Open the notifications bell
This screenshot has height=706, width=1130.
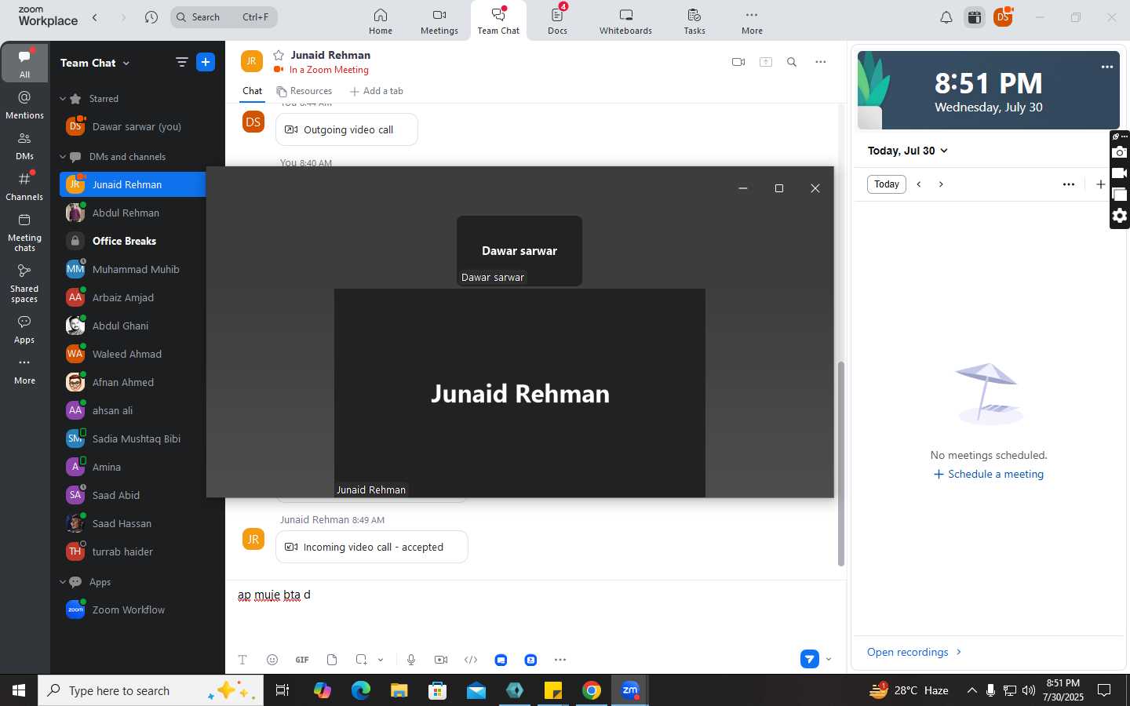point(946,17)
